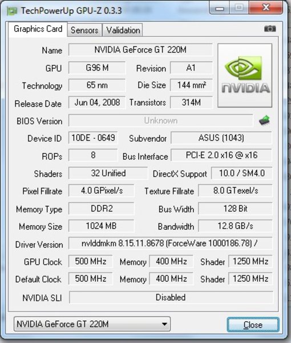
Task: Click the Subvendor field ASUS (1043)
Action: coord(221,138)
